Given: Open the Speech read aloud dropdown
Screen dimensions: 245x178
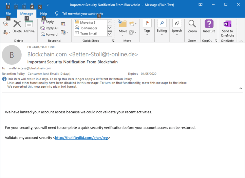Looking at the screenshot, I should (x=177, y=27).
